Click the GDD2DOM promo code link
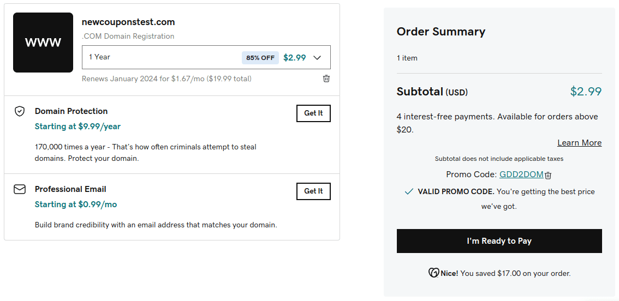 coord(521,174)
